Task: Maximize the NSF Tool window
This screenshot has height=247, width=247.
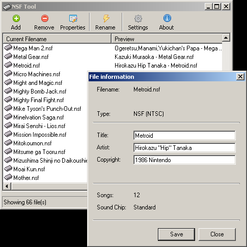Action: pyautogui.click(x=217, y=7)
